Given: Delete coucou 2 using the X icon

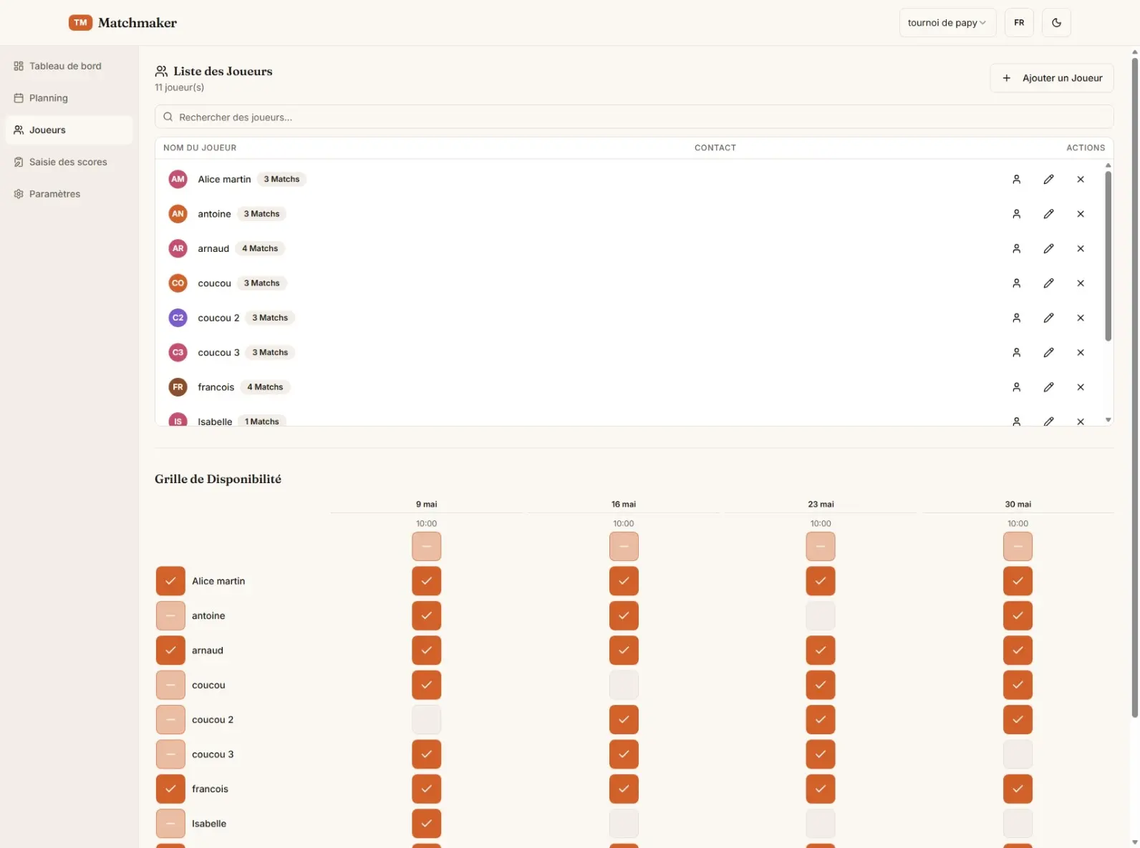Looking at the screenshot, I should click(1081, 318).
